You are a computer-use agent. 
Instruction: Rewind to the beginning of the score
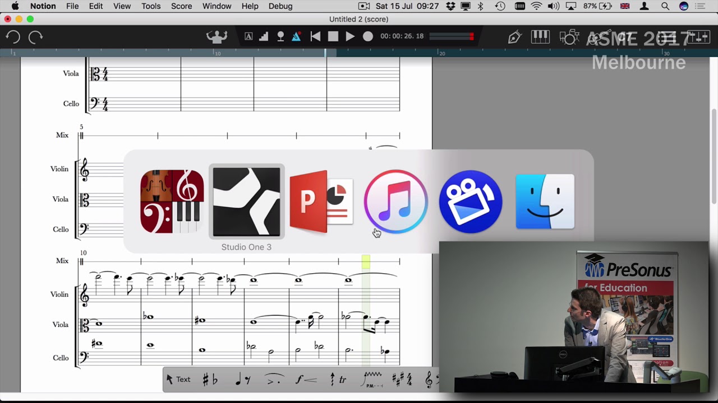(x=316, y=36)
